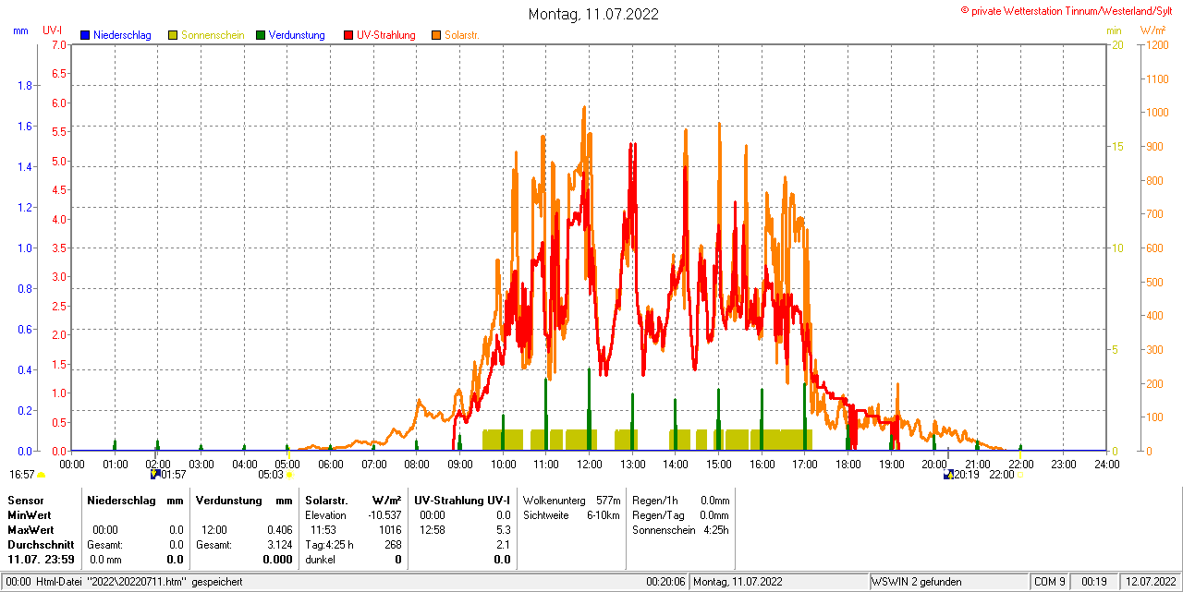Click the Verdunstung maximum 0.406
The image size is (1183, 592).
click(279, 529)
